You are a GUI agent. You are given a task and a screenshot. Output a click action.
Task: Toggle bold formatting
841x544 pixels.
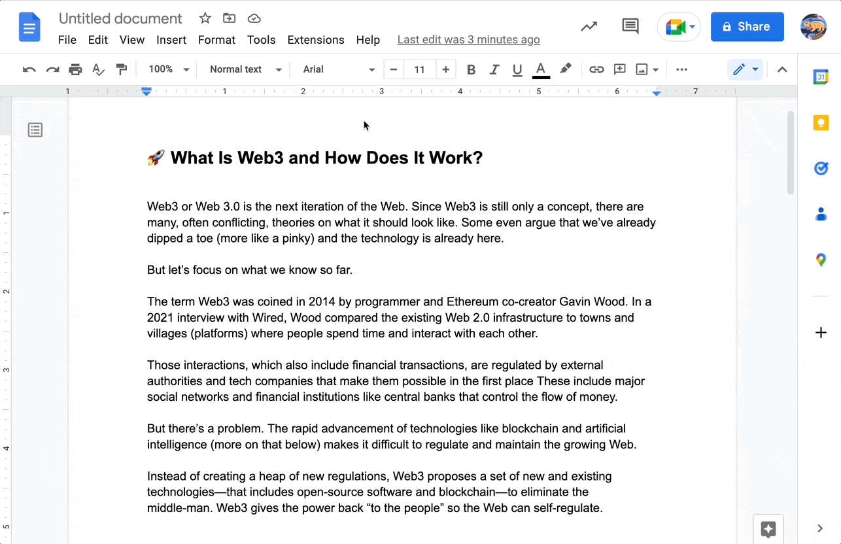pyautogui.click(x=471, y=69)
